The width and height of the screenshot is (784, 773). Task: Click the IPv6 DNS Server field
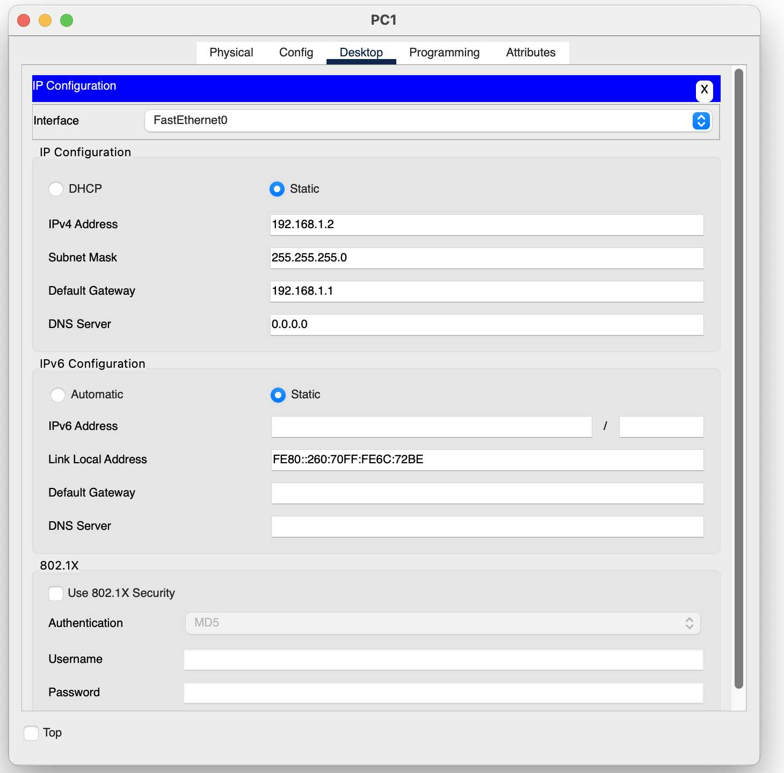coord(487,527)
